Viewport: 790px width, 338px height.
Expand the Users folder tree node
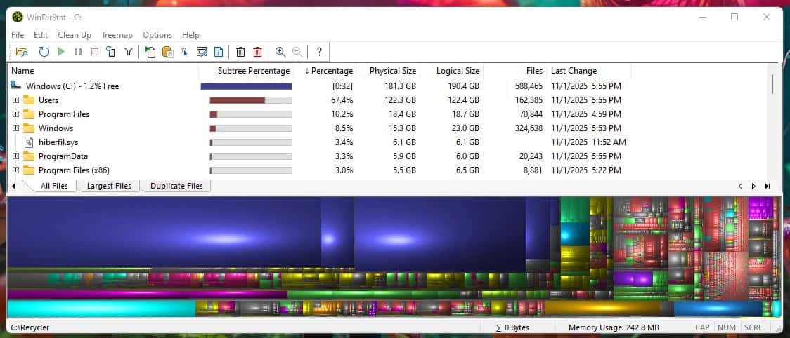click(x=15, y=100)
